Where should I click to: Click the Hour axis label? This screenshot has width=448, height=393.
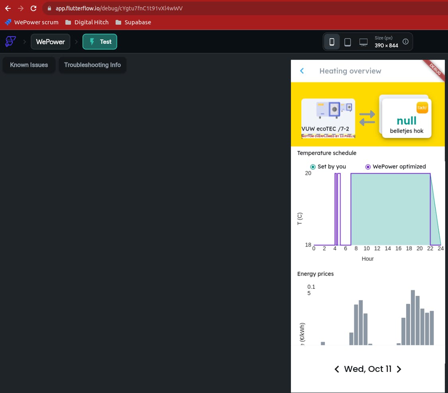pos(367,258)
